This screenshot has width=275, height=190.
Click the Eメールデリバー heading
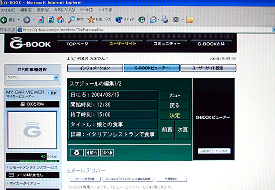pos(86,170)
